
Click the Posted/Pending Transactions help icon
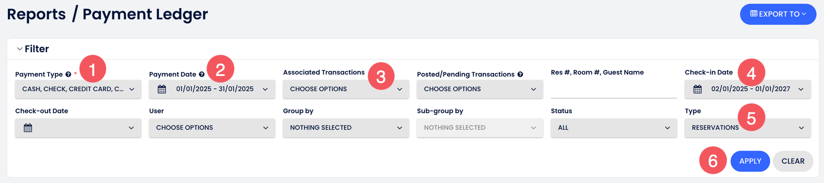pyautogui.click(x=520, y=74)
